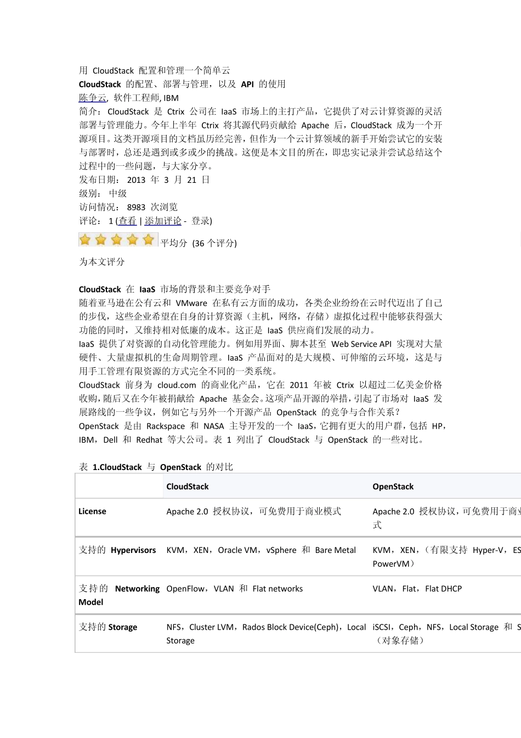521x738 pixels.
Task: Click cell VLAN, Flat, Flat DHCP
Action: 417,588
